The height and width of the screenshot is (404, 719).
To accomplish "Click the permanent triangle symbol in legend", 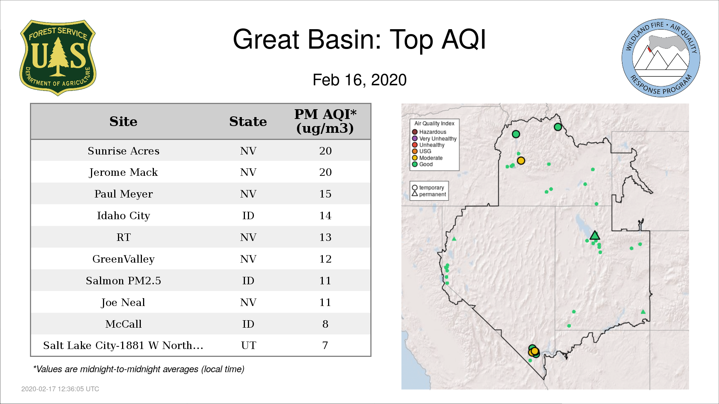I will [x=415, y=194].
